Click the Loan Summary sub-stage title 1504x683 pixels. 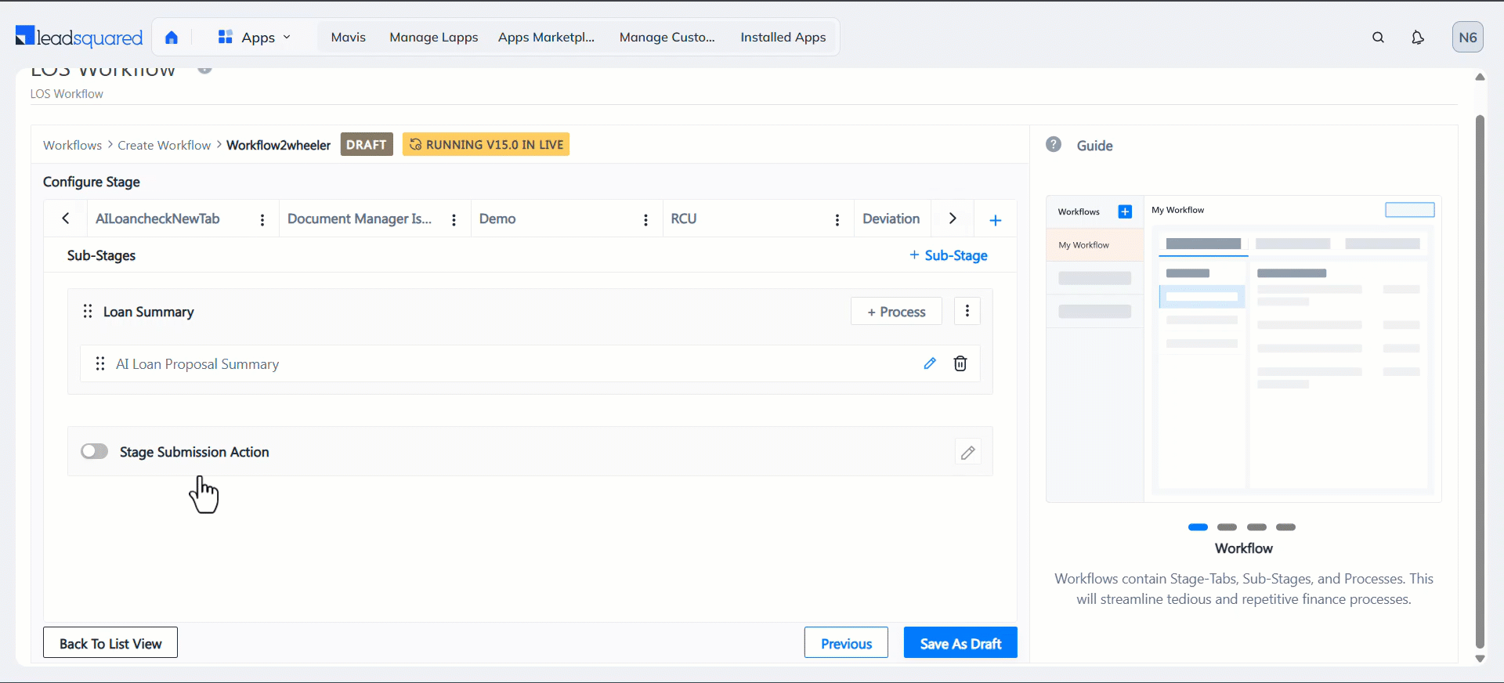pos(149,312)
